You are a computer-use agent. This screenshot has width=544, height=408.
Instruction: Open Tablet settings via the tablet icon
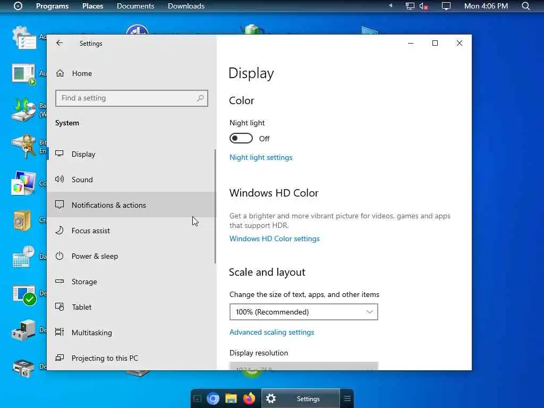pos(59,307)
